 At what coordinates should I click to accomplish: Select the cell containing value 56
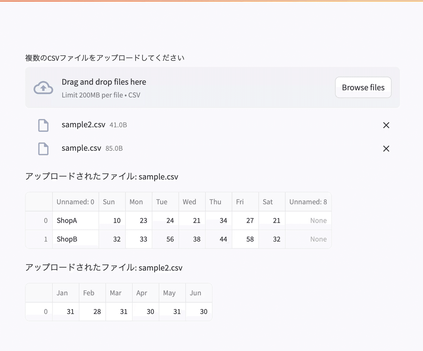click(165, 239)
